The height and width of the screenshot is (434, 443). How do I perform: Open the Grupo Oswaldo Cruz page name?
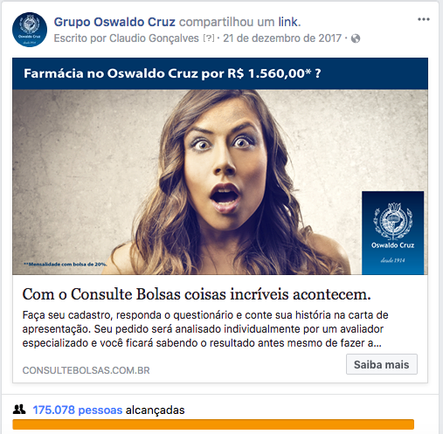114,22
